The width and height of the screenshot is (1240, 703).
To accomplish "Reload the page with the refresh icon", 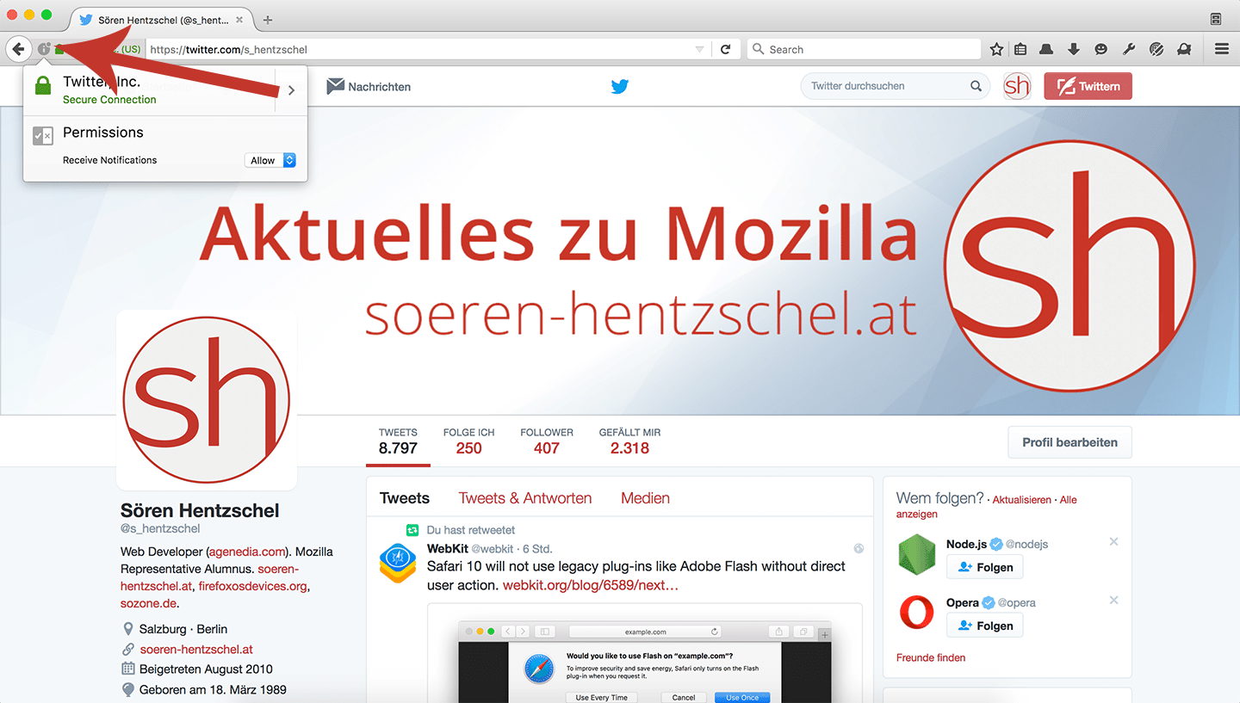I will point(726,49).
